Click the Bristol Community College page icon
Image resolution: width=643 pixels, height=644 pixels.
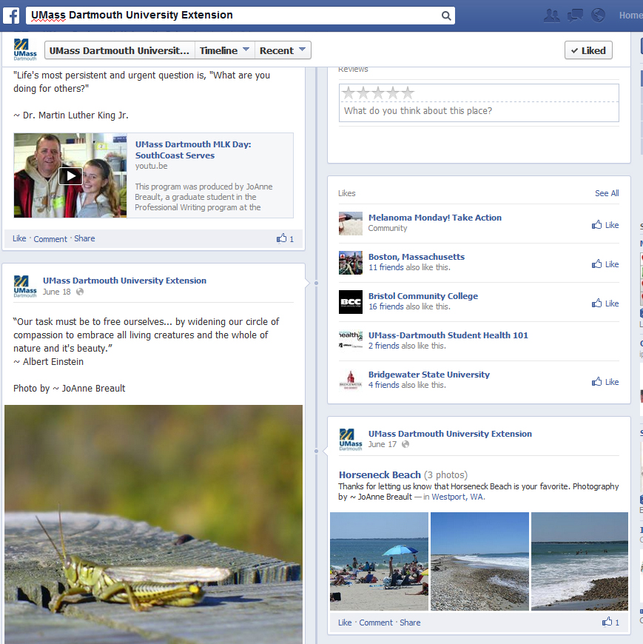[351, 302]
